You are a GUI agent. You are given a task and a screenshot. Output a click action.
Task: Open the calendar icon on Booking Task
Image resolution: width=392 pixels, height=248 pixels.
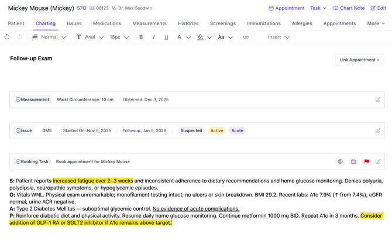[353, 161]
